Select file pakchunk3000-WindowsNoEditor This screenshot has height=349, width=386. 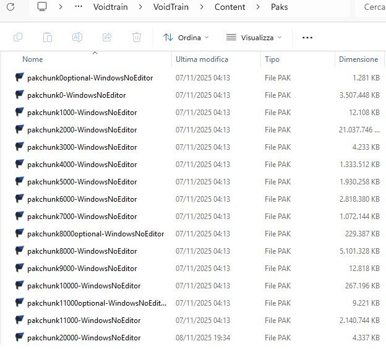[82, 147]
